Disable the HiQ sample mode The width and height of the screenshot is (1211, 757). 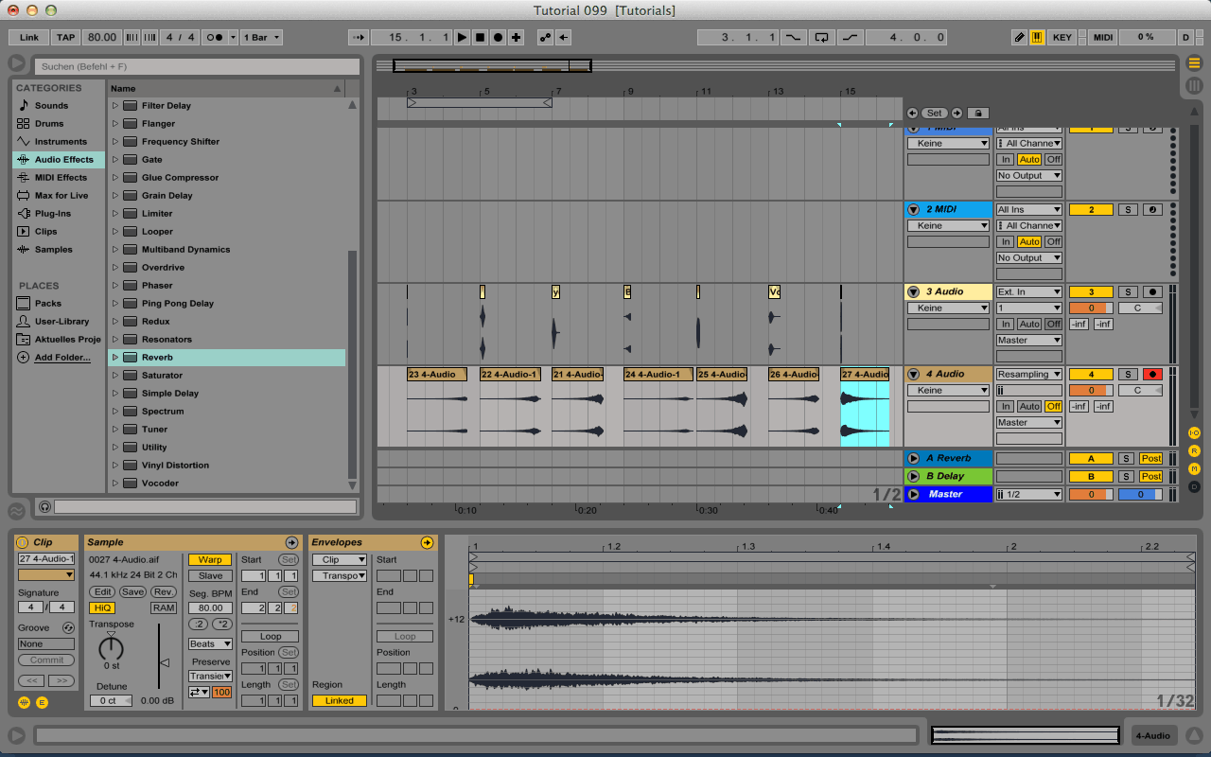[101, 607]
